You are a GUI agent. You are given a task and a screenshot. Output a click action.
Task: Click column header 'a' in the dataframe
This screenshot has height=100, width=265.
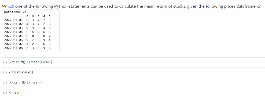[x=27, y=16]
